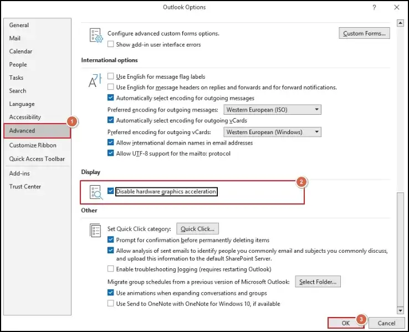Click the International options language icon
The width and height of the screenshot is (409, 332).
tap(95, 80)
